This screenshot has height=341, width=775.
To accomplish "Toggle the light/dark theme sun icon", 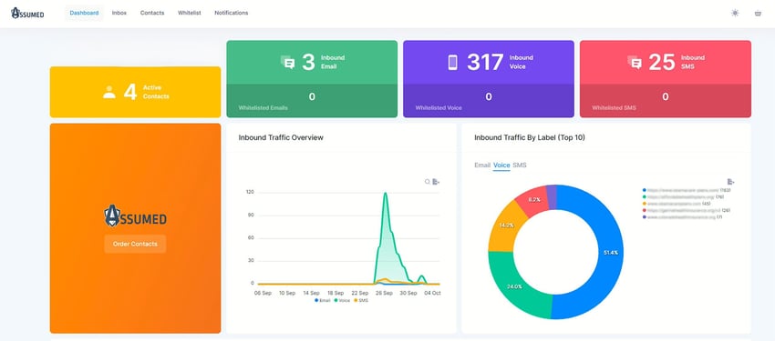I will pyautogui.click(x=735, y=14).
